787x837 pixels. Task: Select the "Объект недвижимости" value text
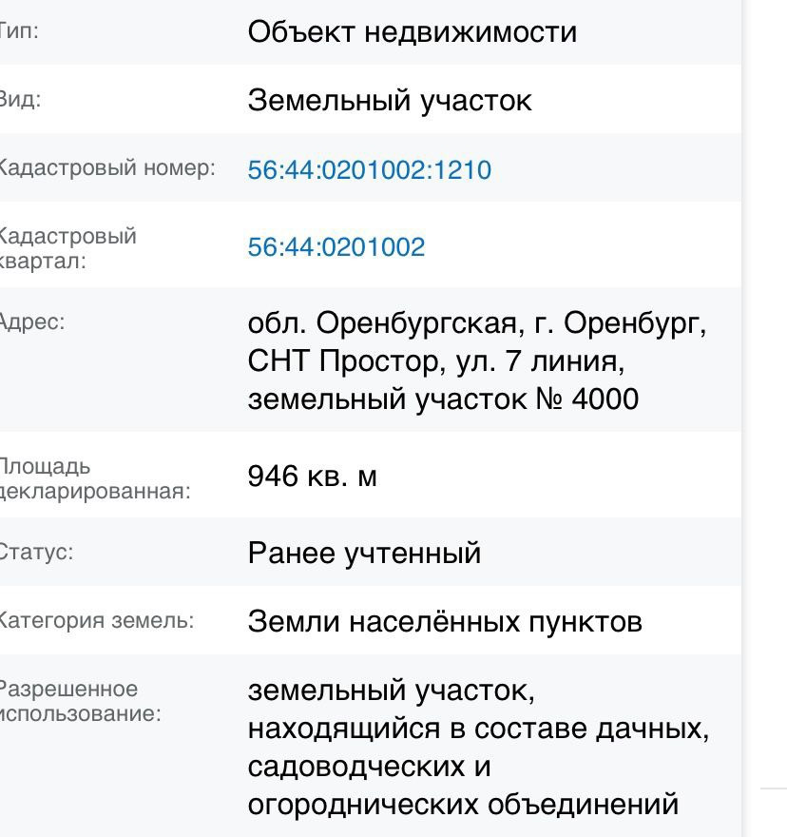[412, 32]
